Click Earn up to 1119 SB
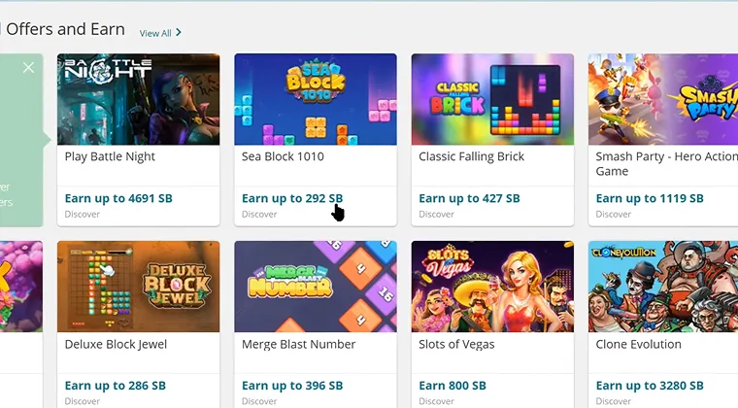 [x=650, y=198]
